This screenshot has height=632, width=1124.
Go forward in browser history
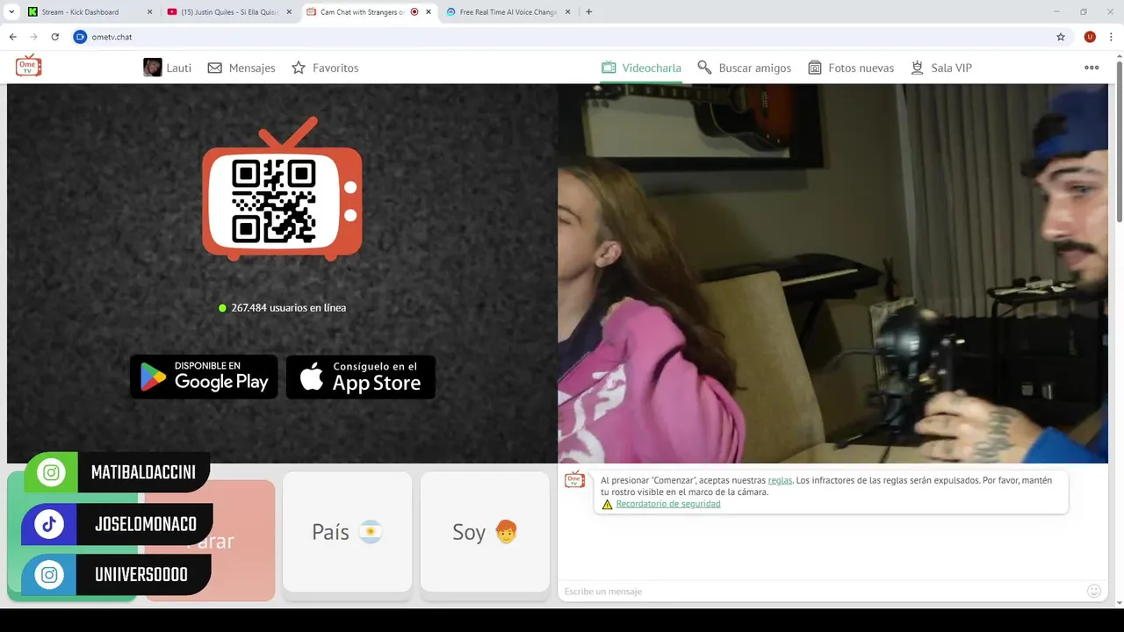pos(34,37)
